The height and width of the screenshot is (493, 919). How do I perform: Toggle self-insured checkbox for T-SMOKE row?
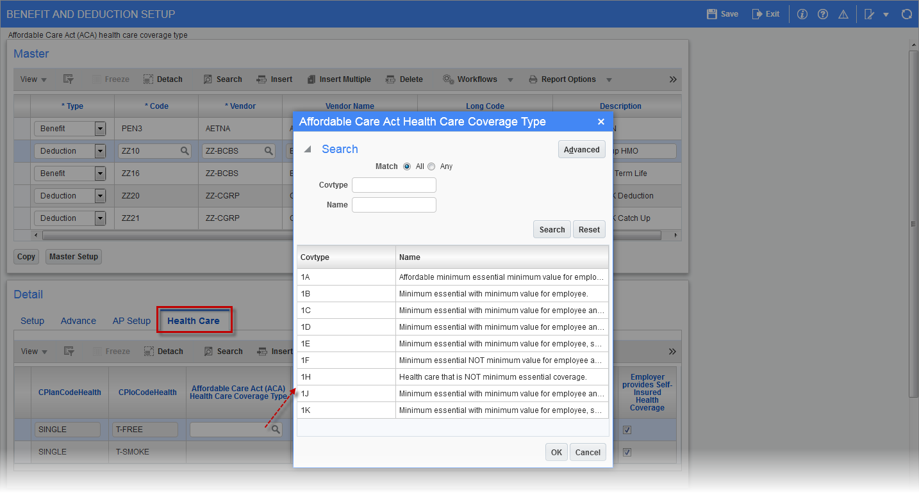[x=627, y=452]
